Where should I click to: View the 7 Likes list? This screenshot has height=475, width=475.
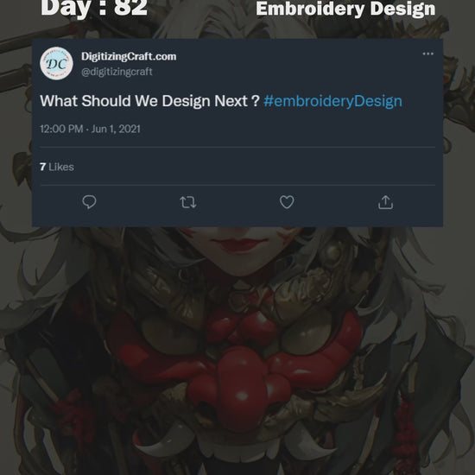tap(57, 167)
